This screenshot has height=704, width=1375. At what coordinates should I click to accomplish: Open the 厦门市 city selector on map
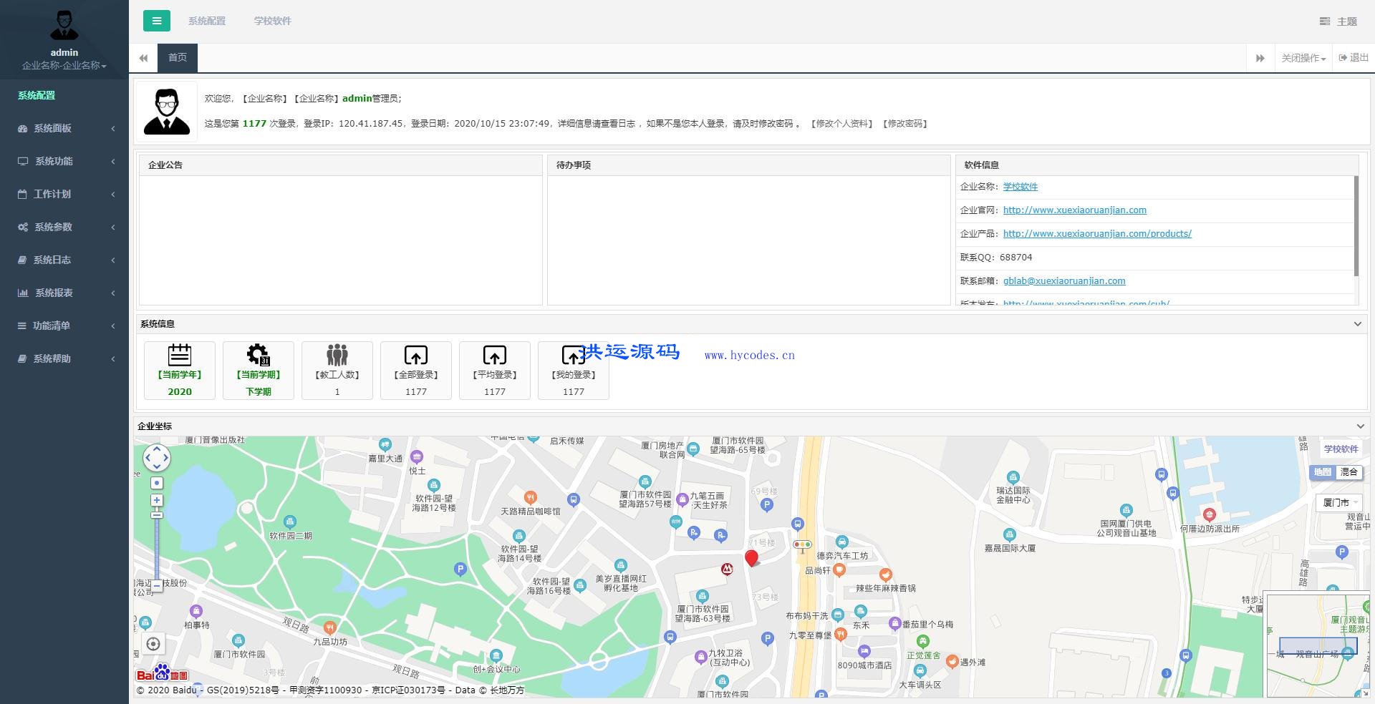1338,502
